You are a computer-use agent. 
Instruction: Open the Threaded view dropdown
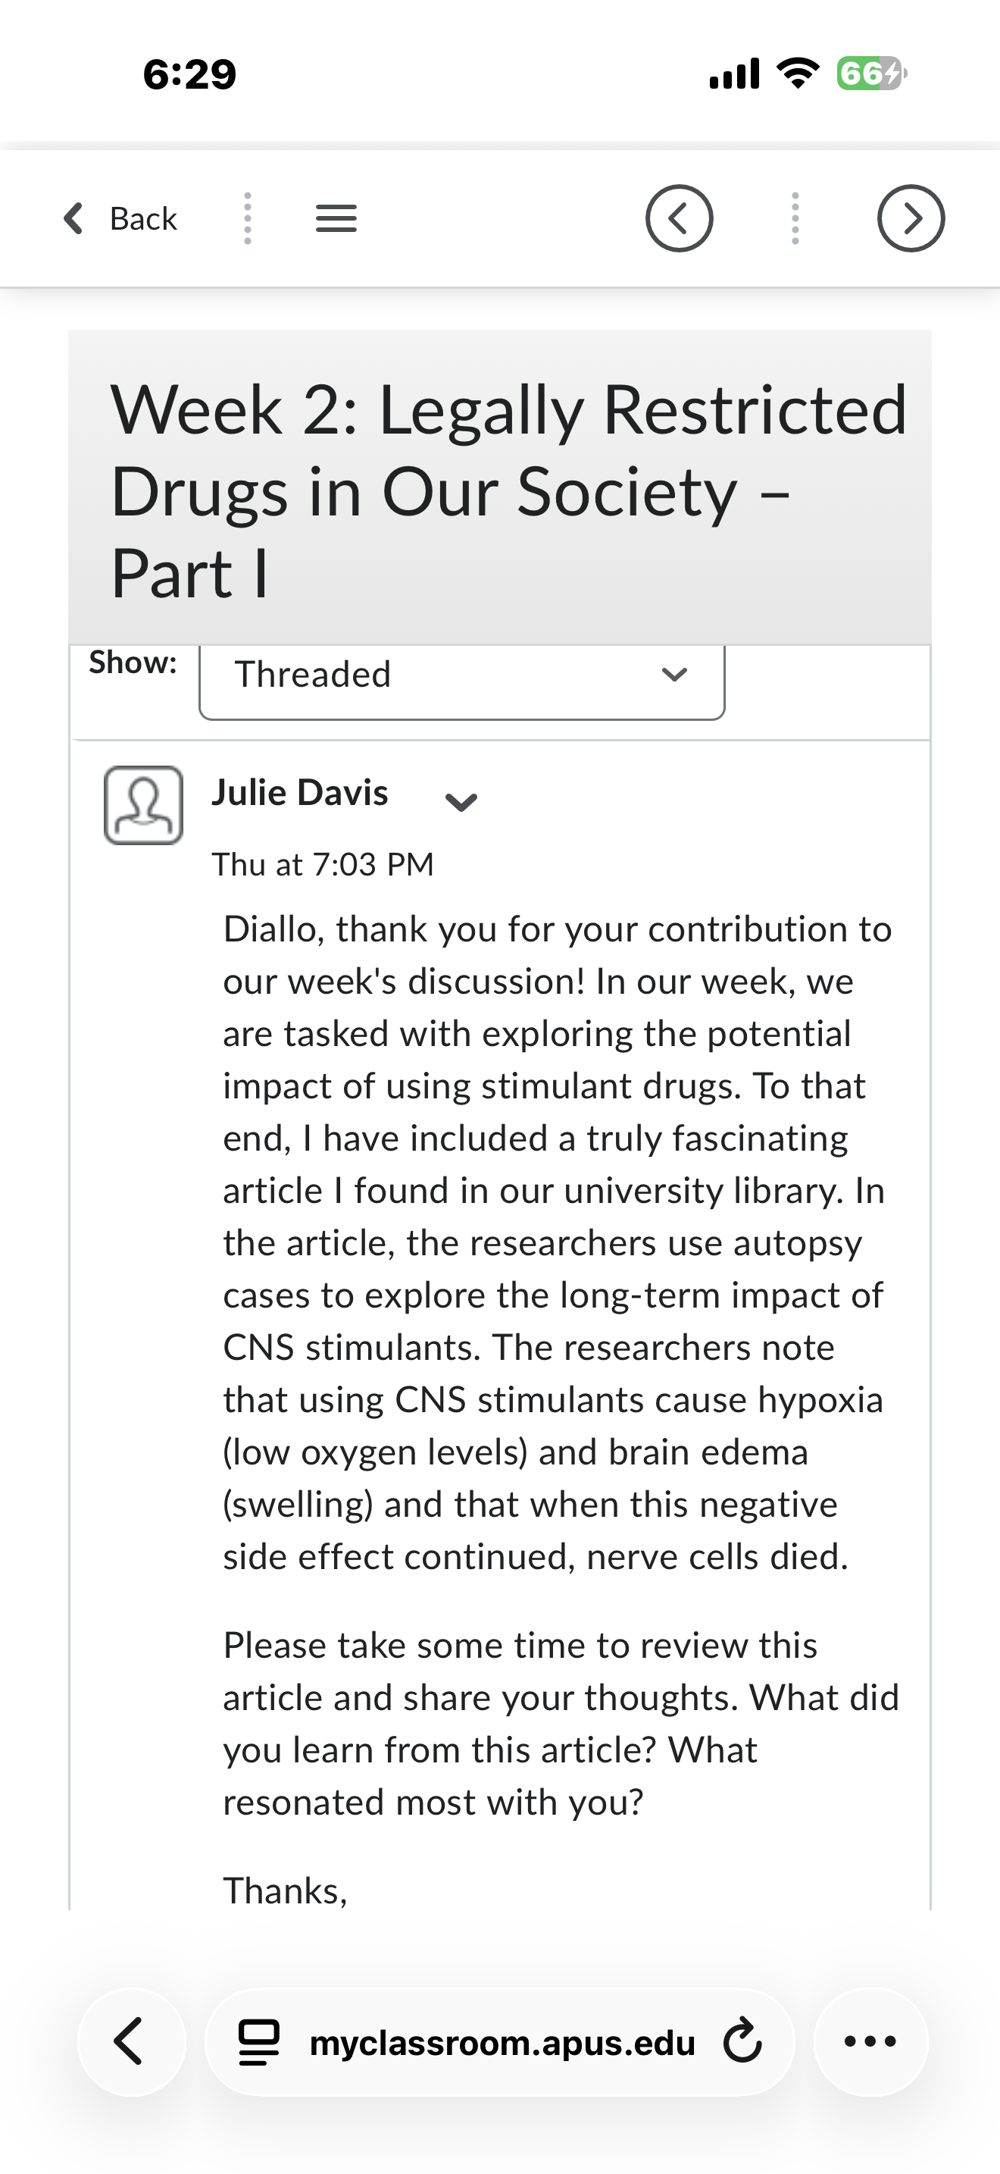(x=462, y=676)
